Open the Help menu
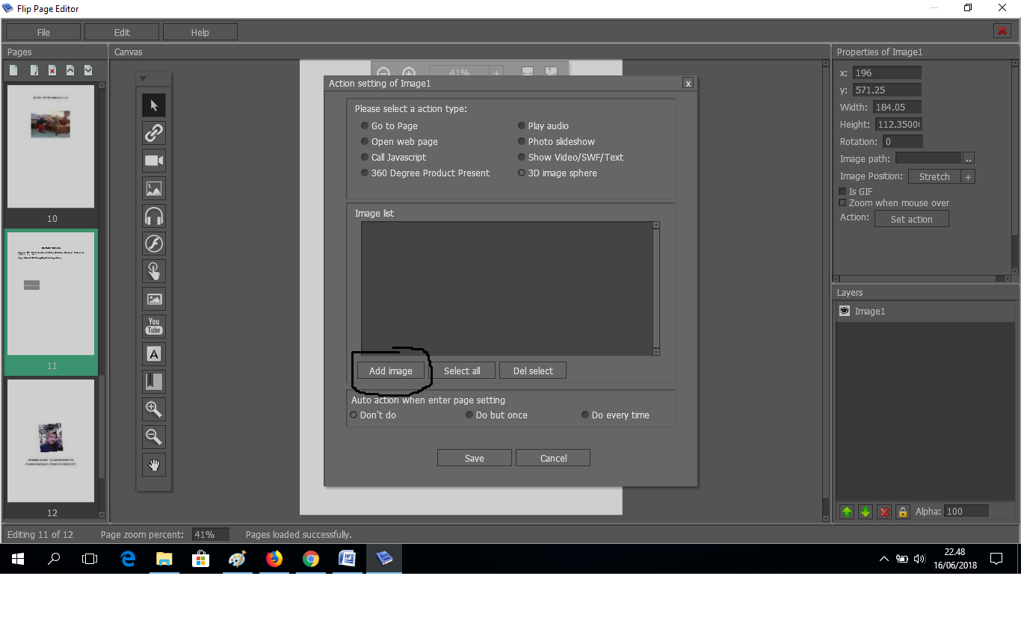The width and height of the screenshot is (1024, 638). pyautogui.click(x=200, y=31)
